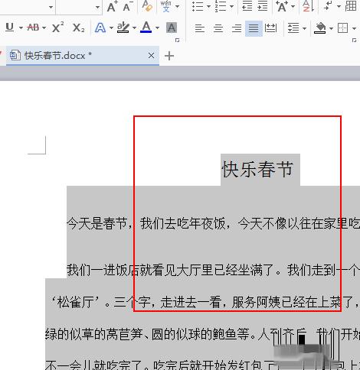Open underline style dropdown arrow
This screenshot has width=360, height=370.
[21, 28]
